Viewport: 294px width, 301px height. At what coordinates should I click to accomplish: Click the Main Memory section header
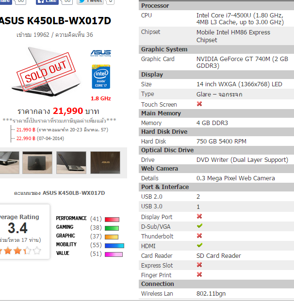point(216,113)
